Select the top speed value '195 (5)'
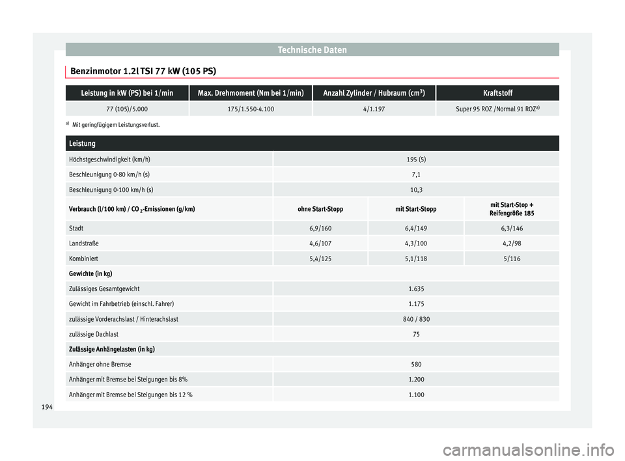 tap(416, 160)
